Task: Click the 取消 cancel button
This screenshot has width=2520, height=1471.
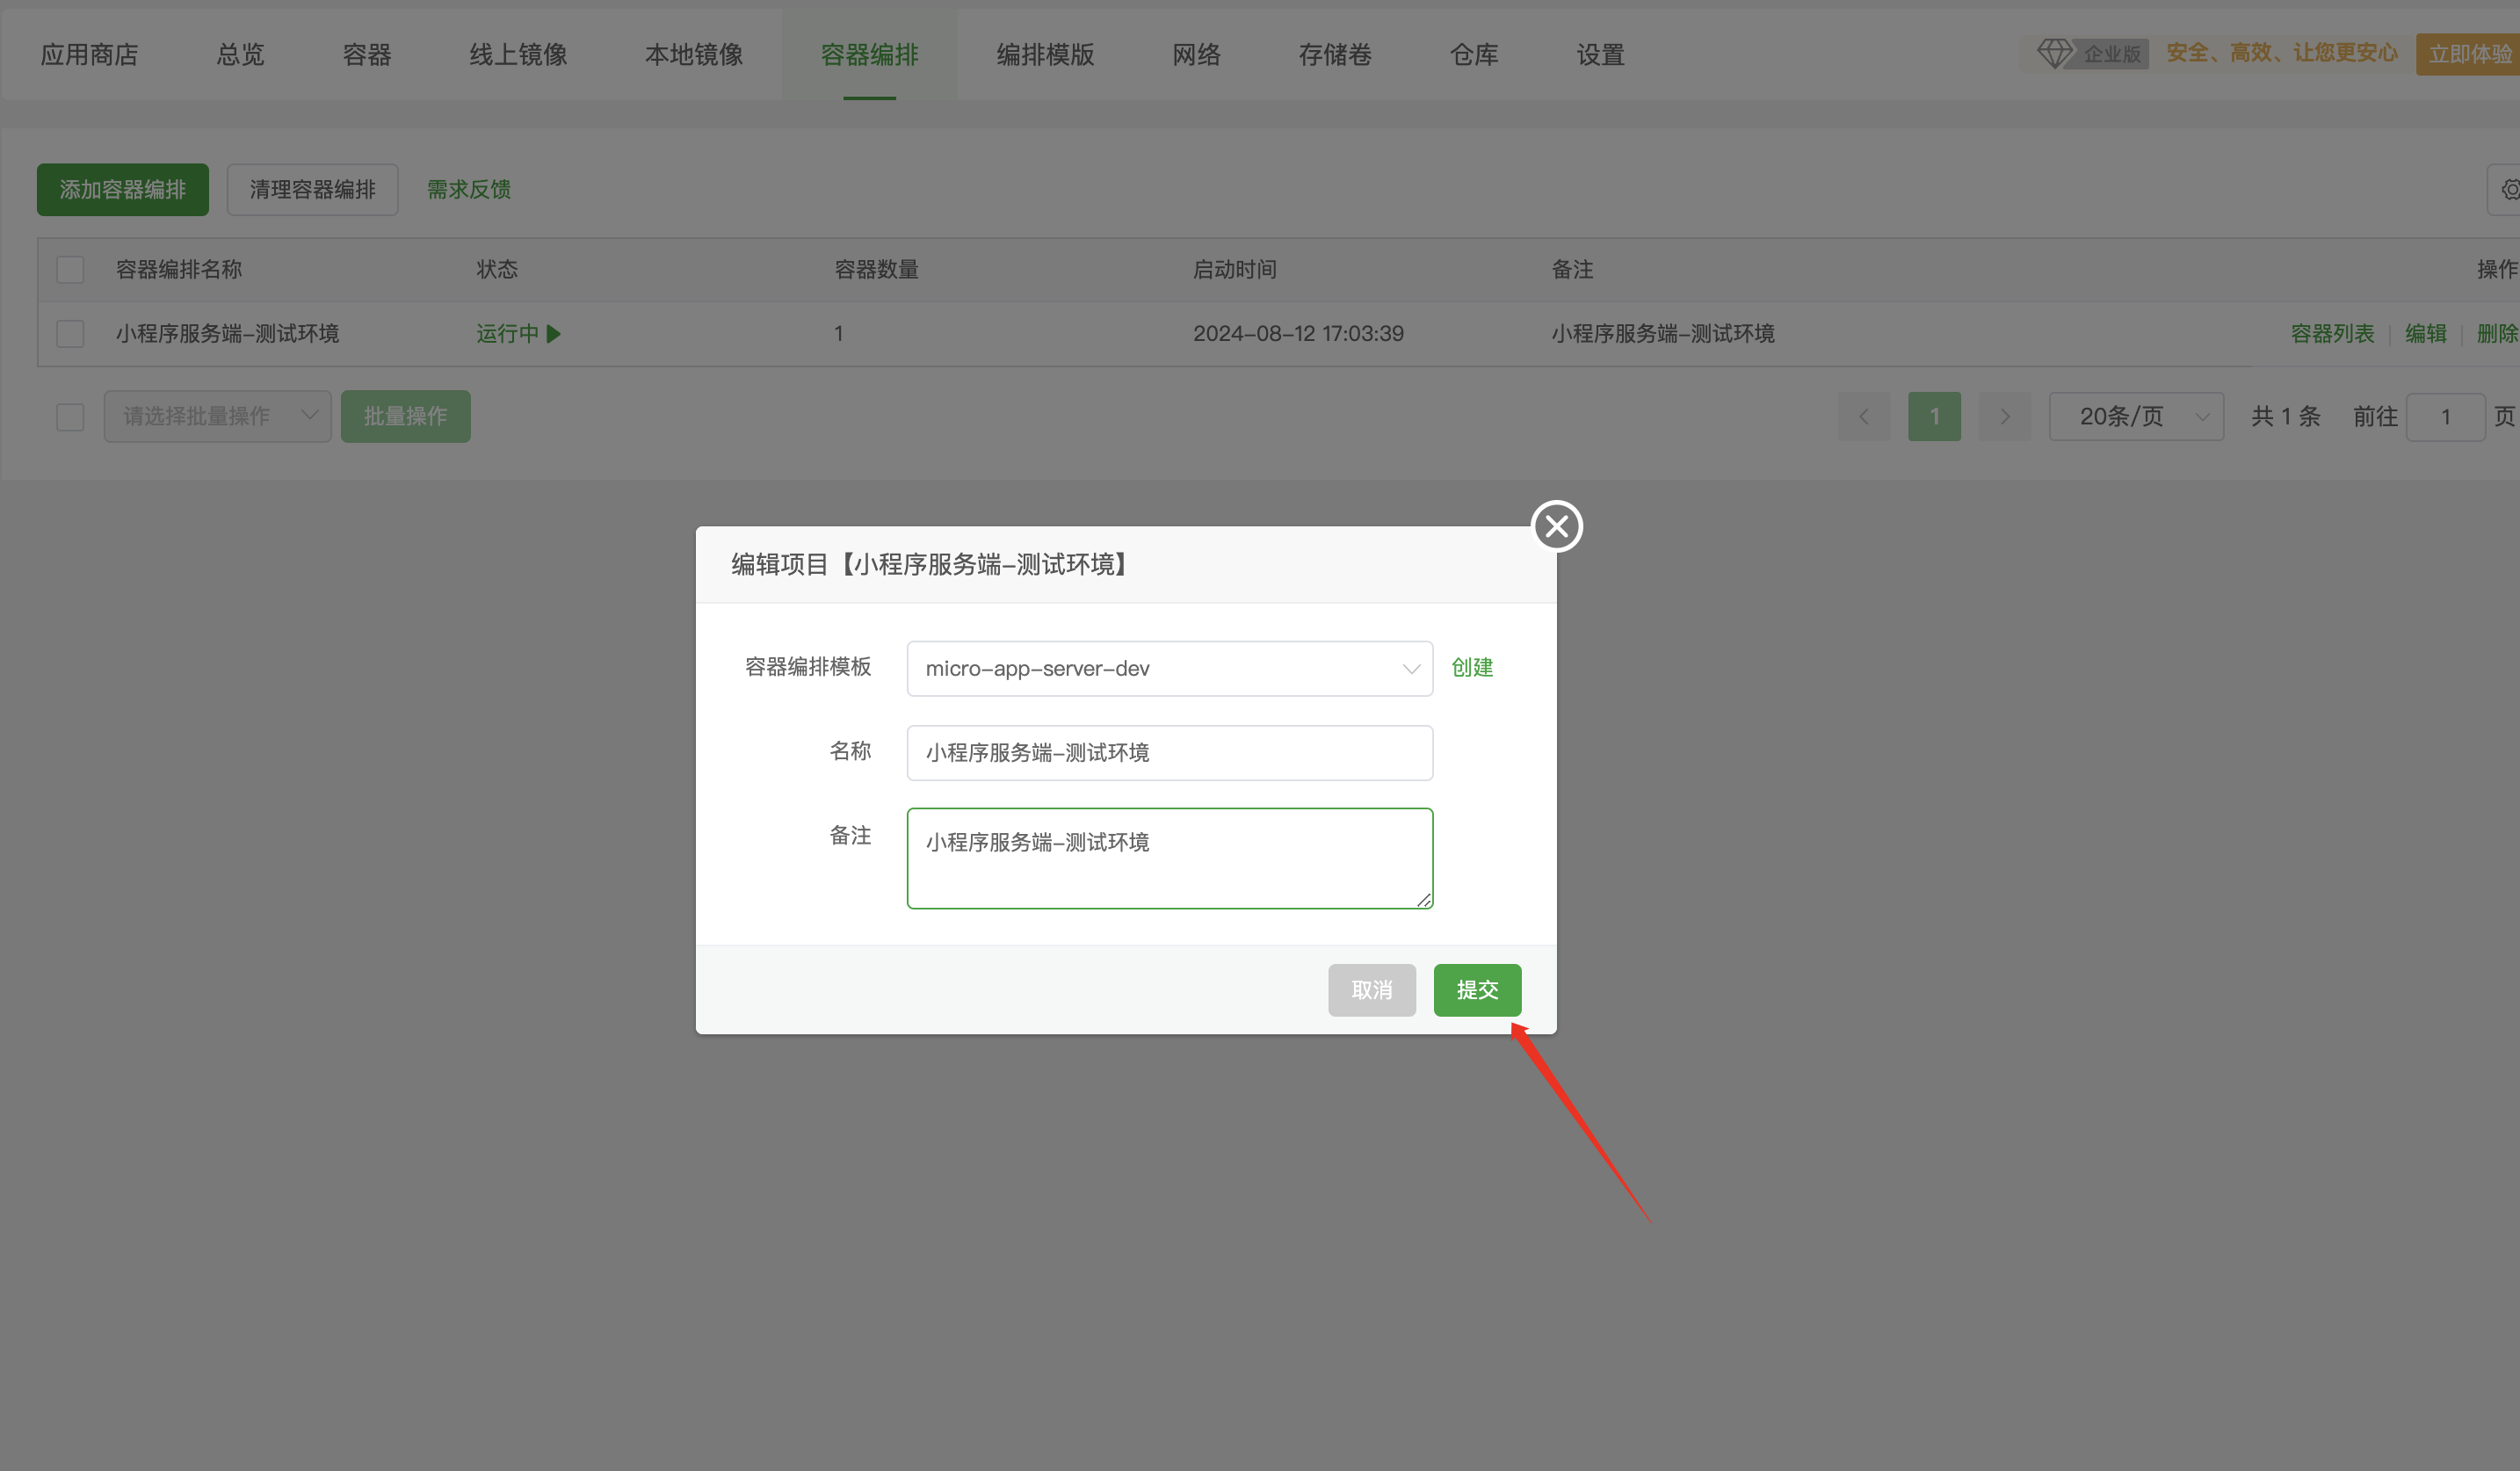Action: pos(1372,990)
